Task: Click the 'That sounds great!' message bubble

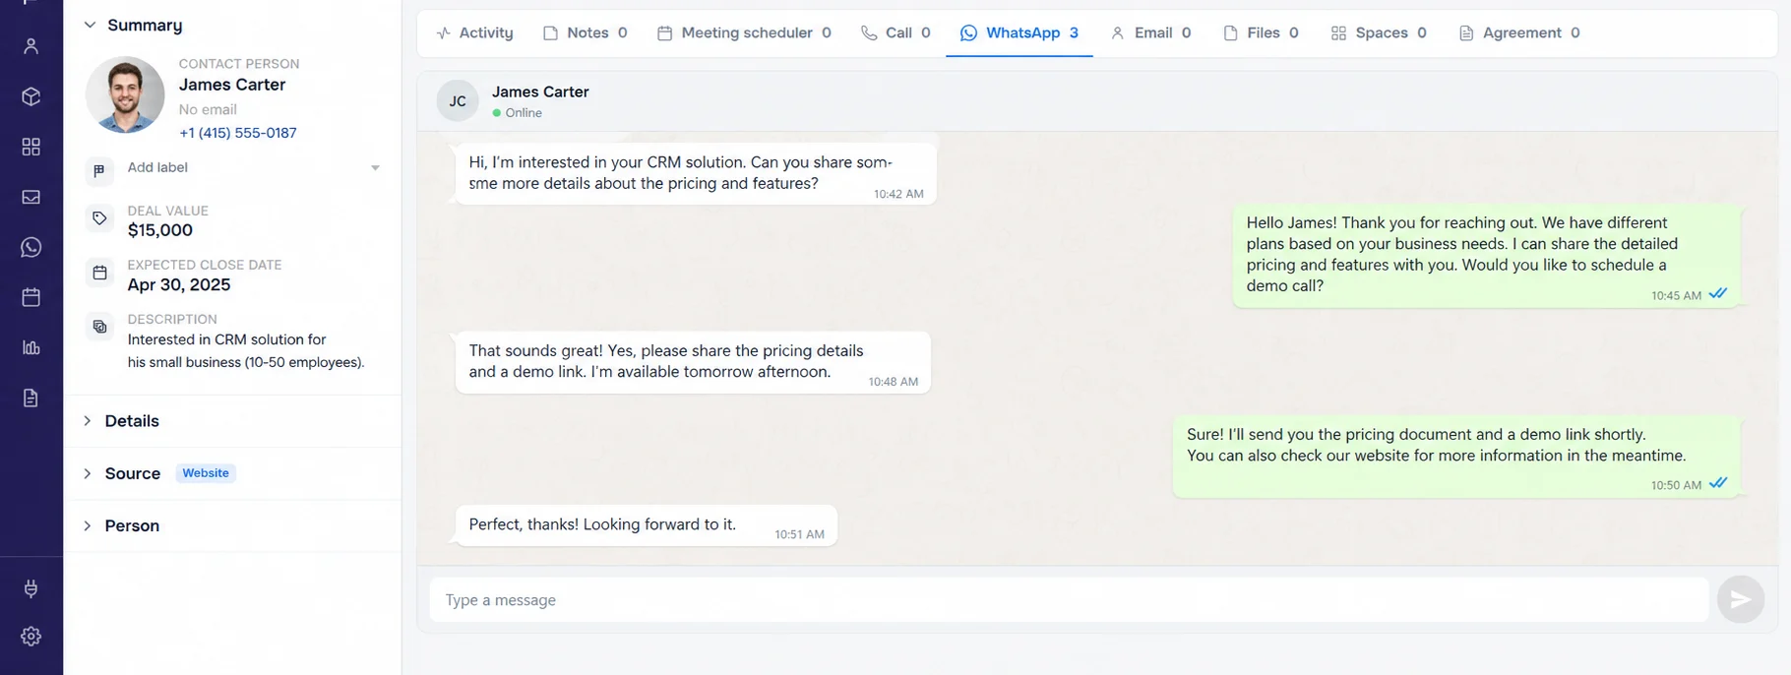Action: tap(693, 362)
